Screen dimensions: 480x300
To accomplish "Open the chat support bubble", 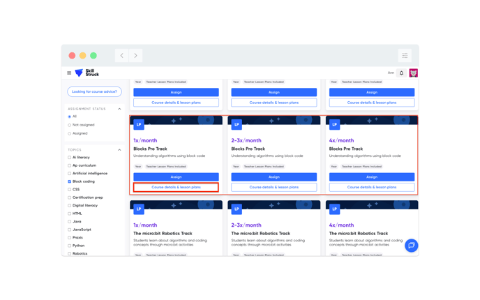I will click(x=411, y=246).
